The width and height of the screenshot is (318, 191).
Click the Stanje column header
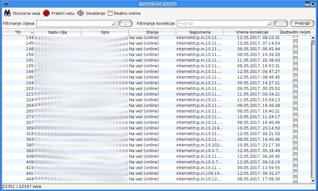click(x=152, y=32)
